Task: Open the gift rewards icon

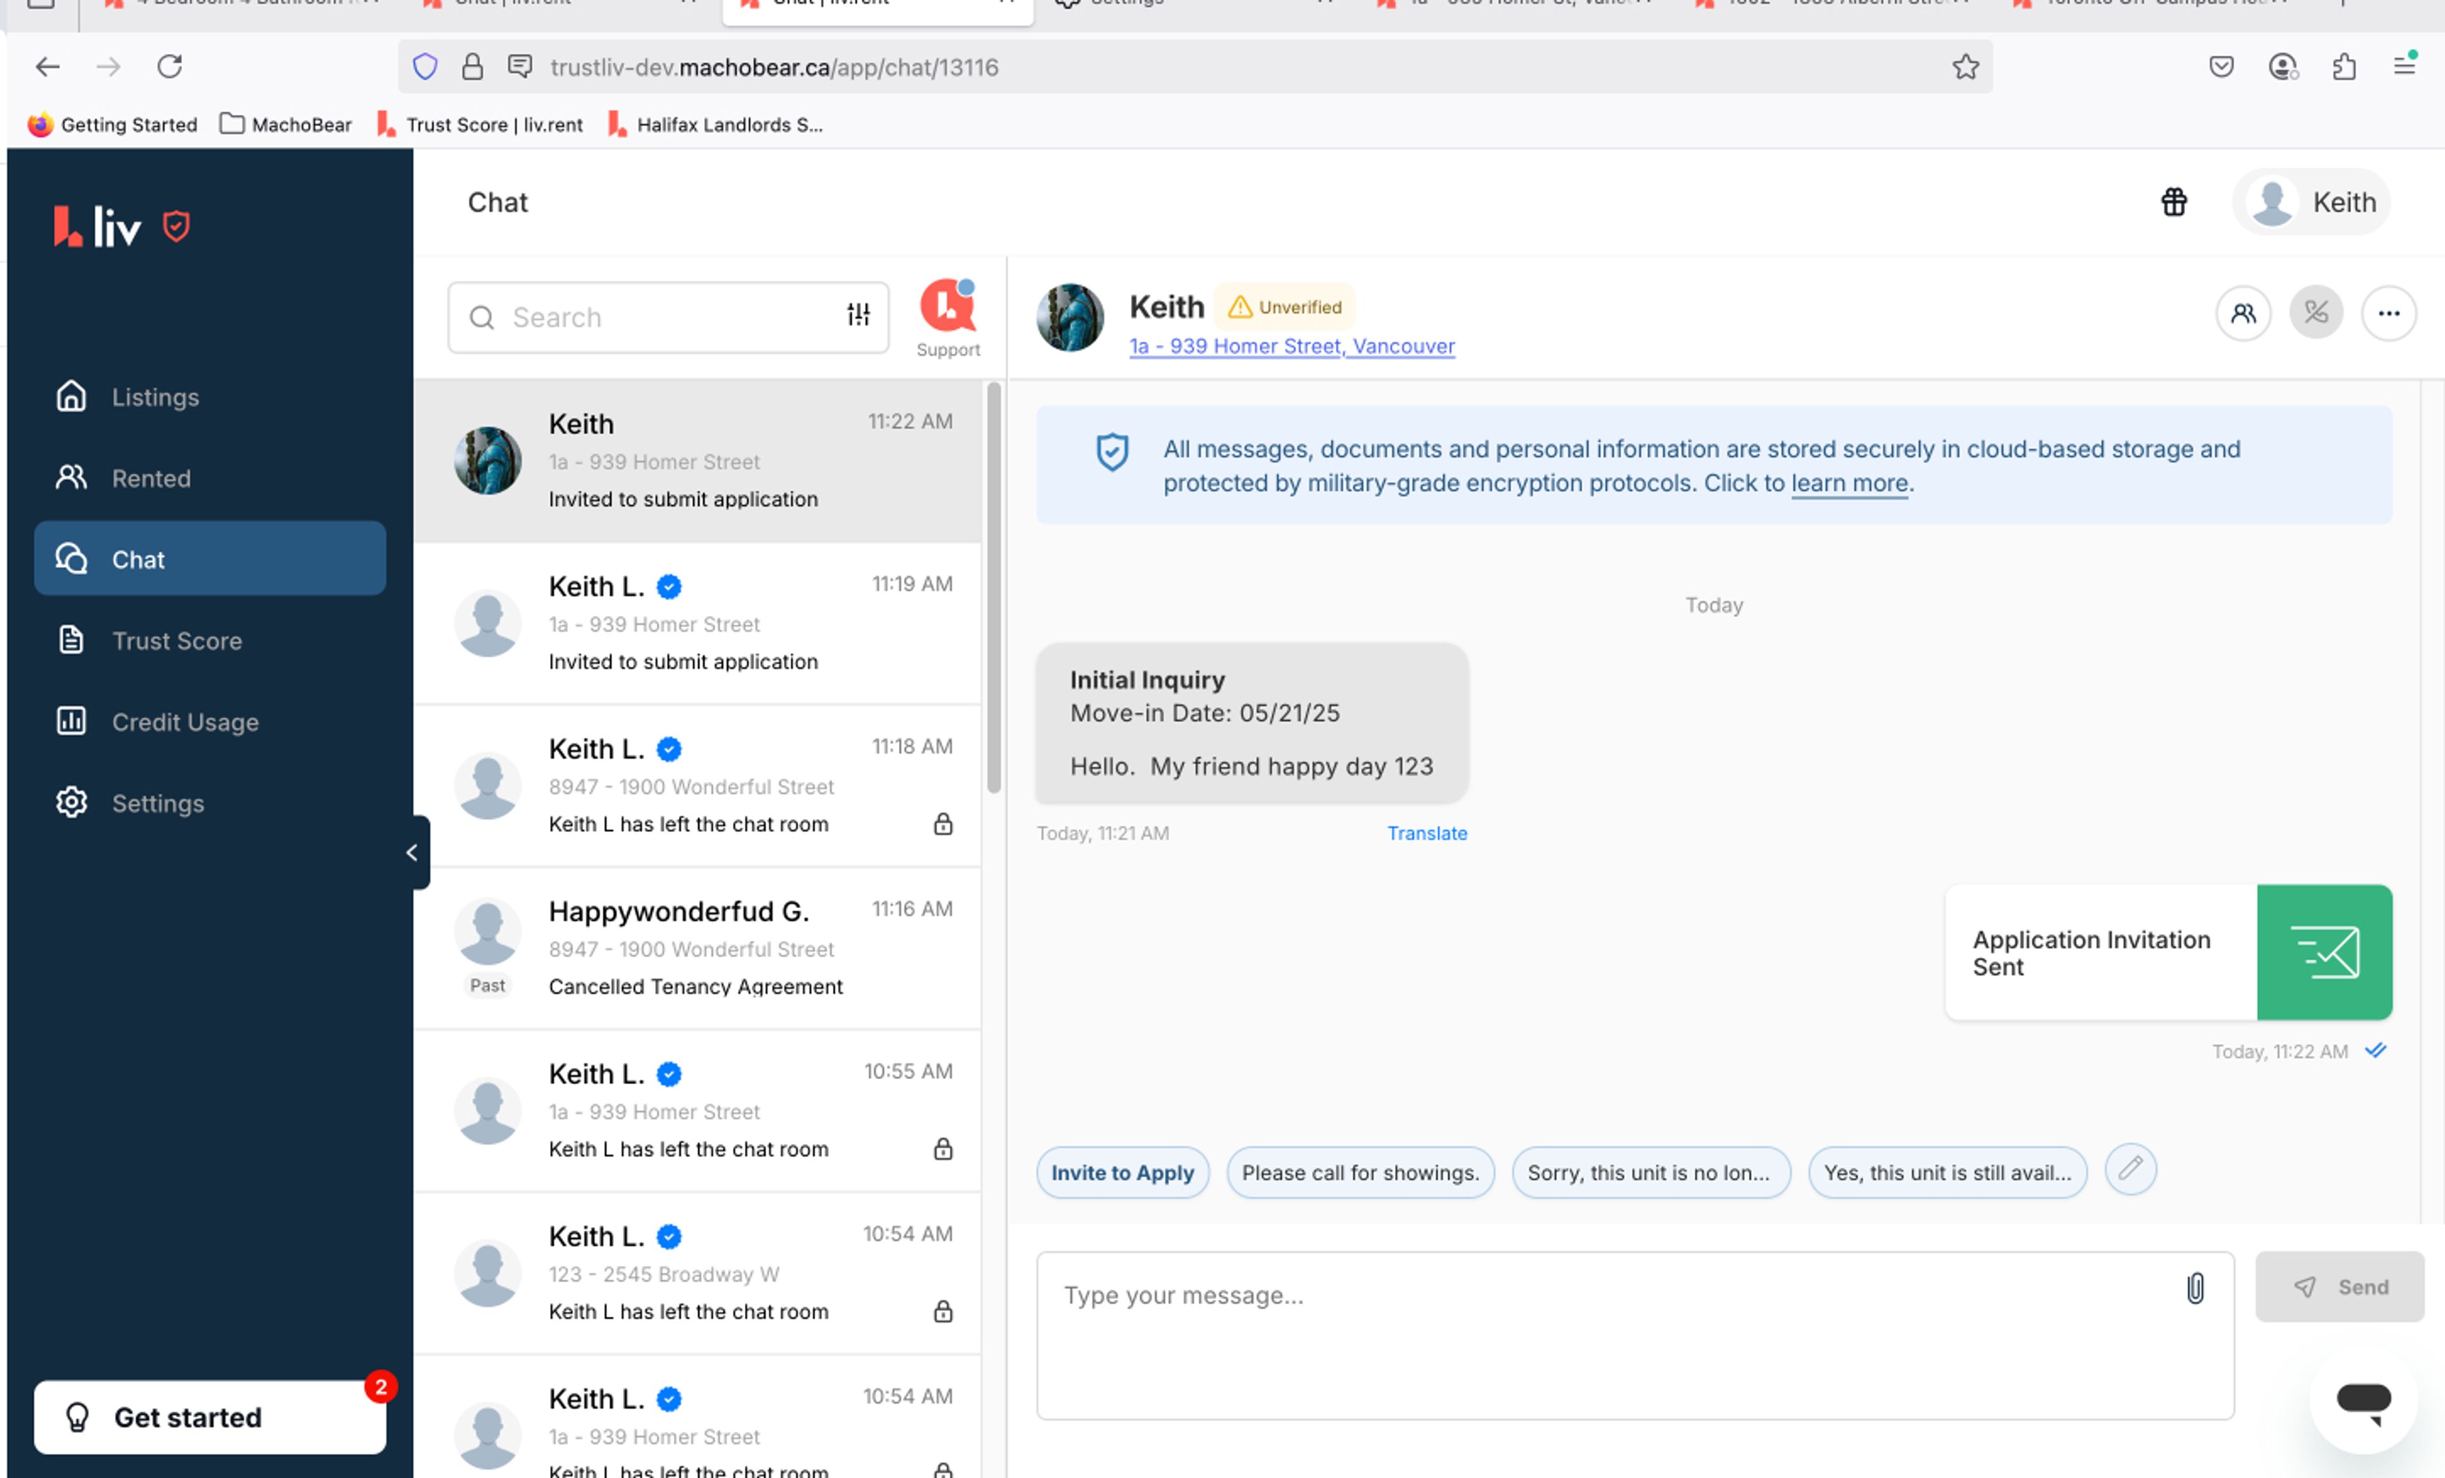Action: click(2173, 202)
